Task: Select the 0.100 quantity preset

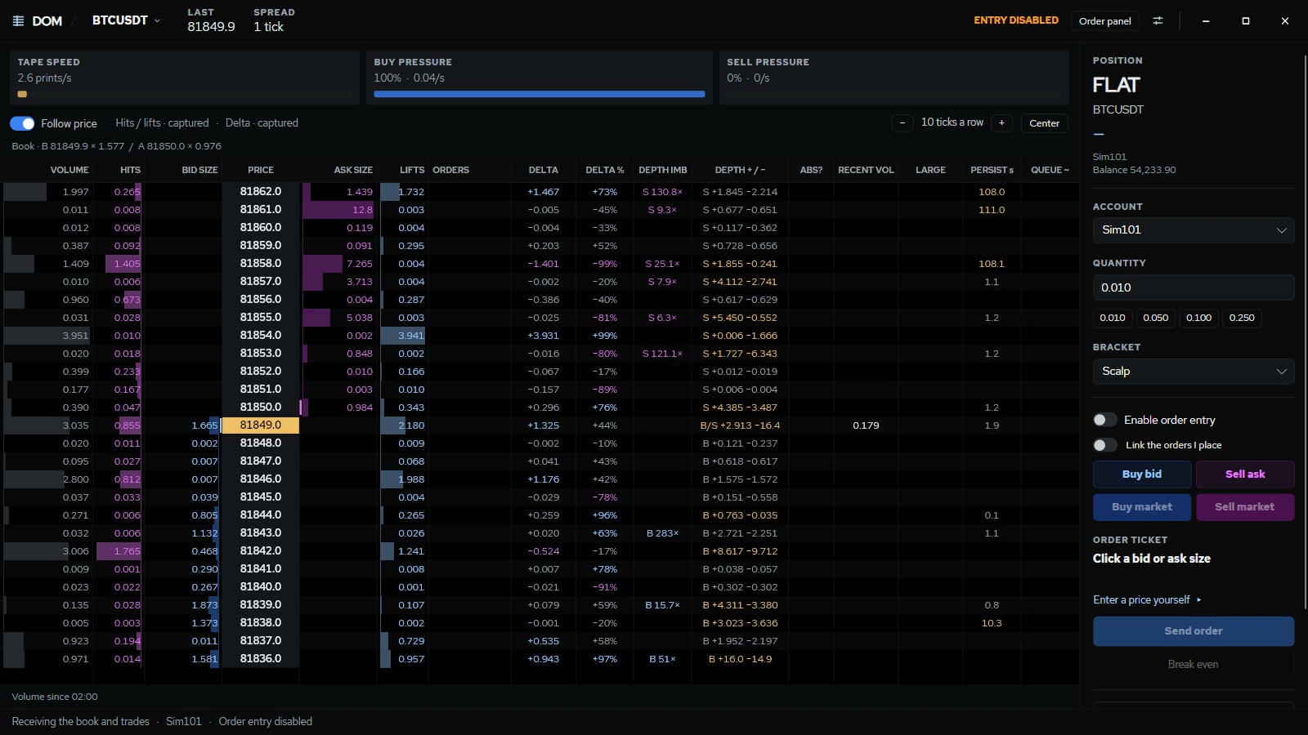Action: click(1199, 318)
